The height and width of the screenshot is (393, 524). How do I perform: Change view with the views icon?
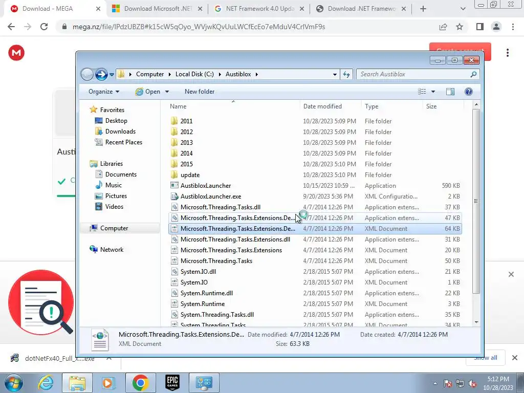tap(422, 92)
